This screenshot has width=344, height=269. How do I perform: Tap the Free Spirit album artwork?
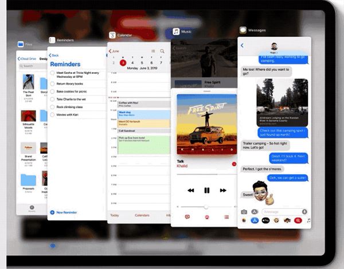(206, 124)
